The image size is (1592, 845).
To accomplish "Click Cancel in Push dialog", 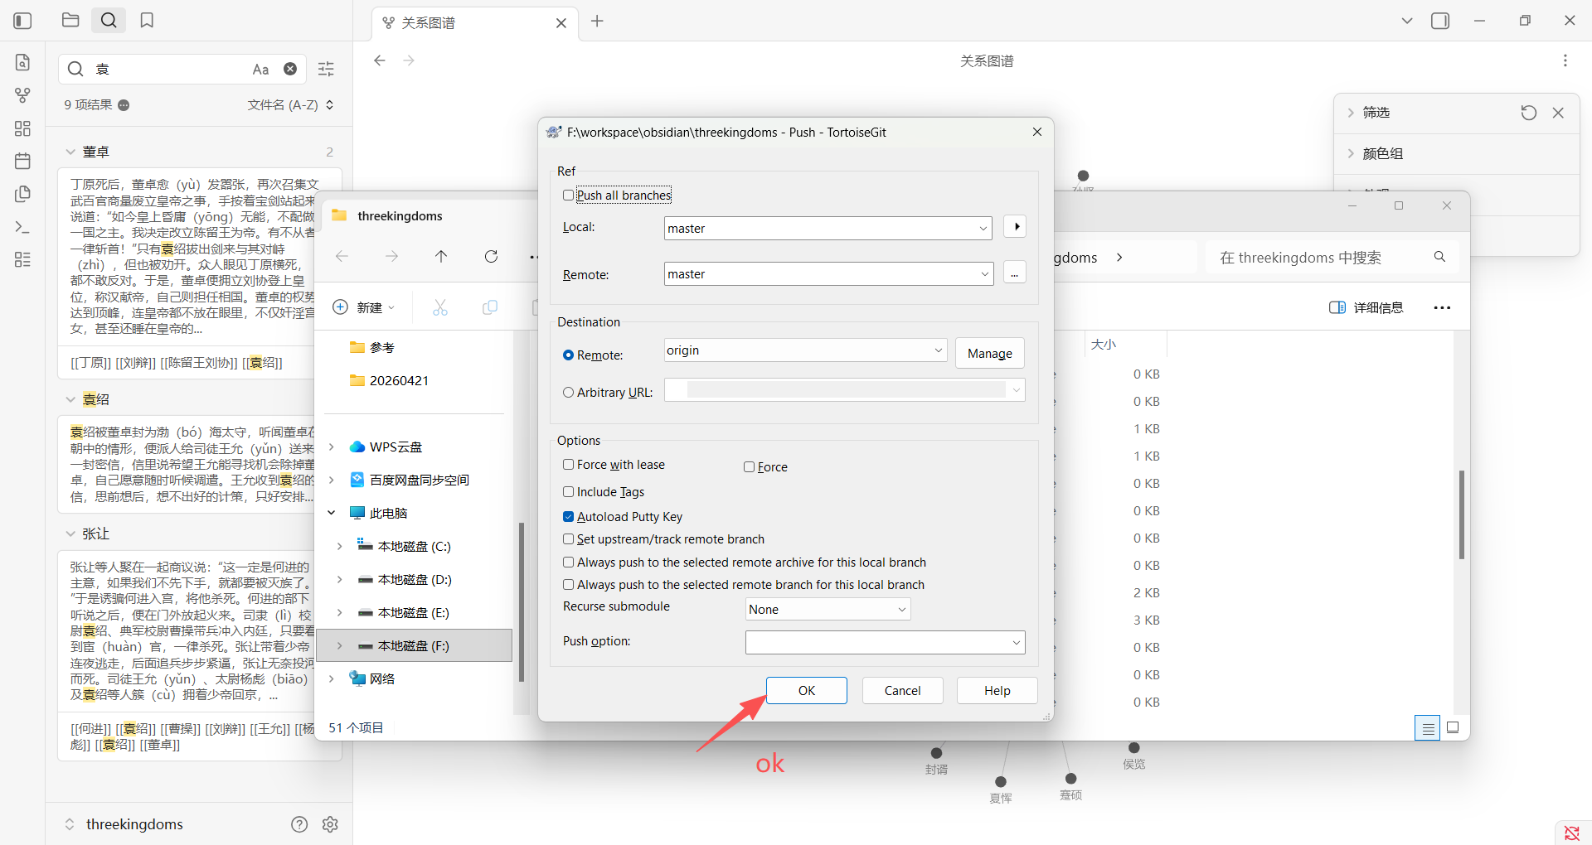I will click(x=902, y=691).
